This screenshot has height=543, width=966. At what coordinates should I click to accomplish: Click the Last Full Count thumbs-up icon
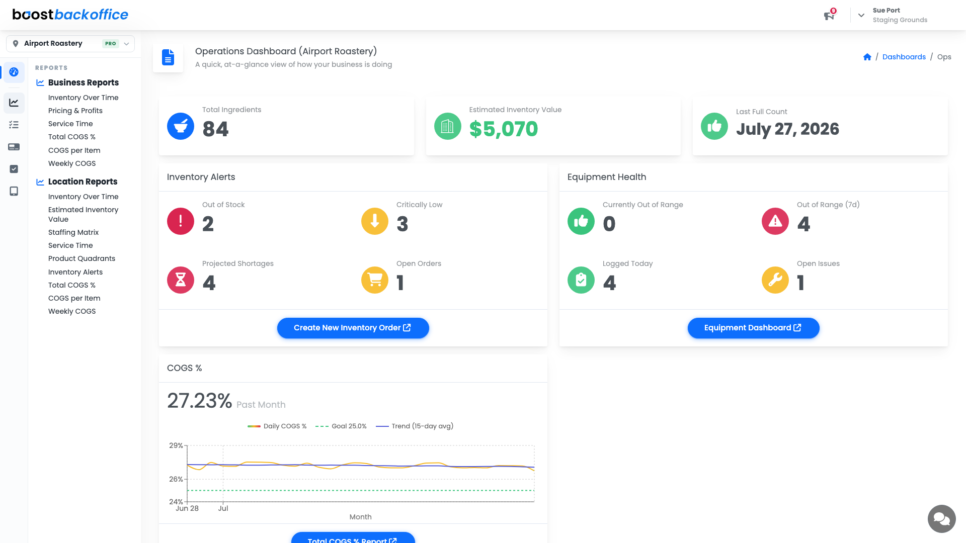[714, 126]
